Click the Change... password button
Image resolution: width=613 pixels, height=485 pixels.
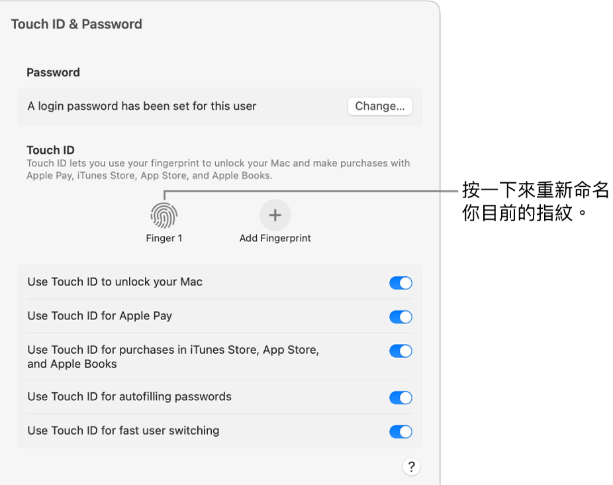tap(380, 106)
